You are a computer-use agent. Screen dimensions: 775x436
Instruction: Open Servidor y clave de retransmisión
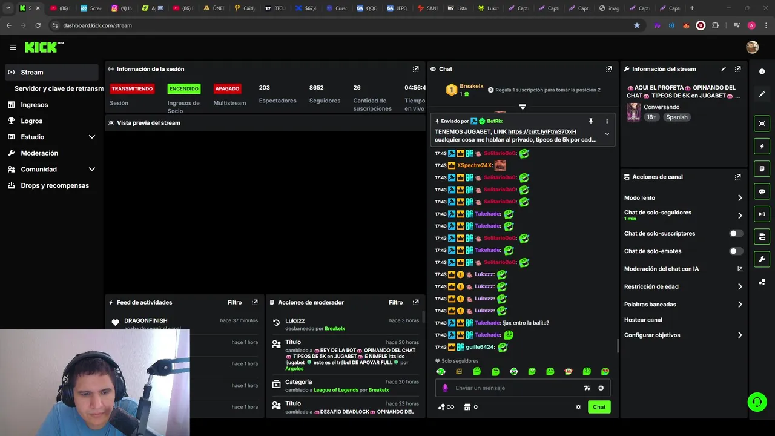(59, 88)
